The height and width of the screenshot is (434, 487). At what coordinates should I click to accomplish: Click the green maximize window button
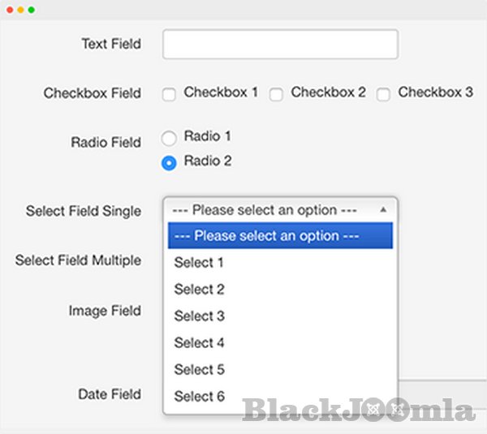pyautogui.click(x=31, y=10)
